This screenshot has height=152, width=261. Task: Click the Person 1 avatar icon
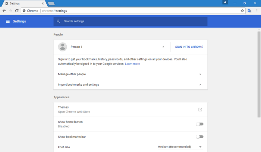coord(62,47)
